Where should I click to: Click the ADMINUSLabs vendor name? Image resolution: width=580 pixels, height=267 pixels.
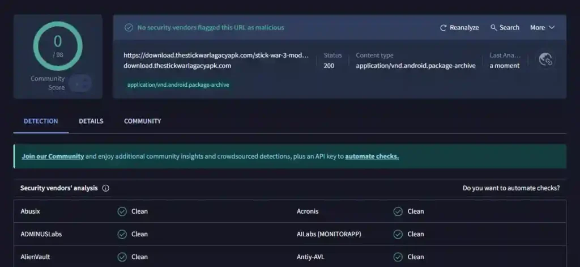41,234
